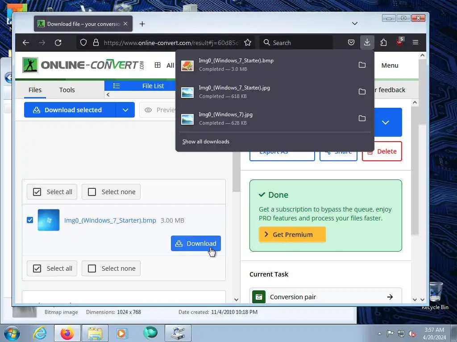Click the site padlock security icon
The image size is (457, 342).
(x=96, y=42)
